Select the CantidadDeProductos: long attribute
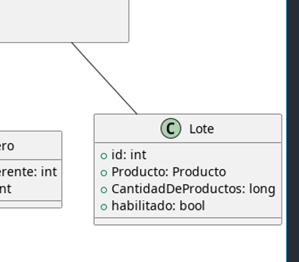This screenshot has height=262, width=299. (193, 189)
